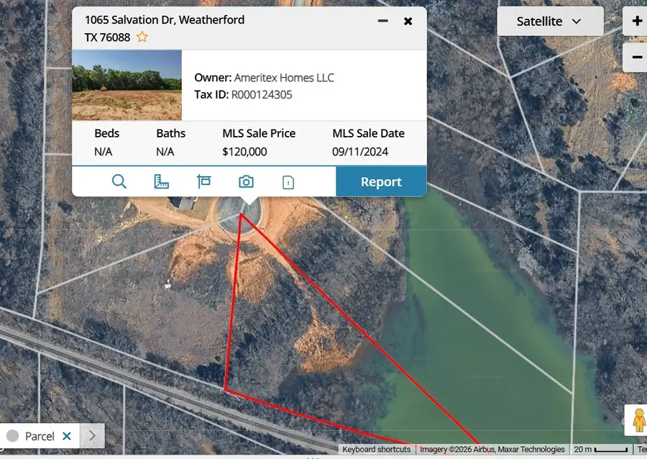Open the property thumbnail photo
Screen dimensions: 647x459
(x=127, y=85)
